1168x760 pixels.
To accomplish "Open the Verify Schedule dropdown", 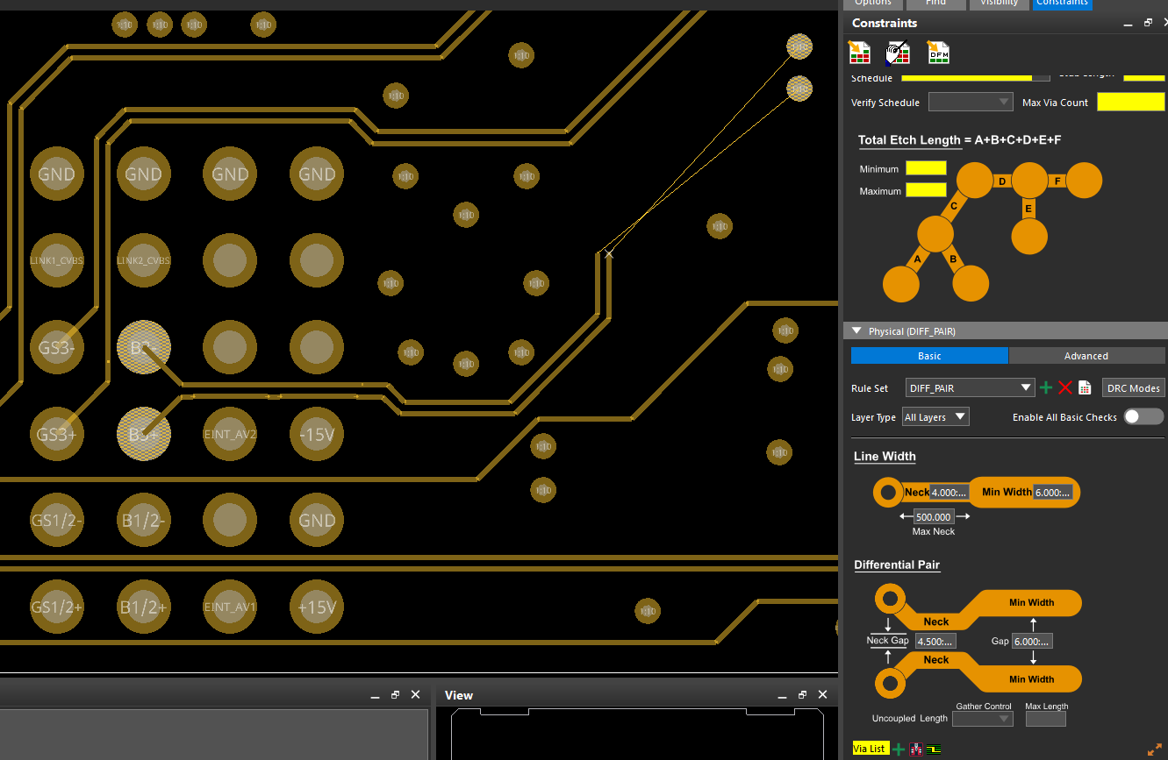I will [970, 103].
